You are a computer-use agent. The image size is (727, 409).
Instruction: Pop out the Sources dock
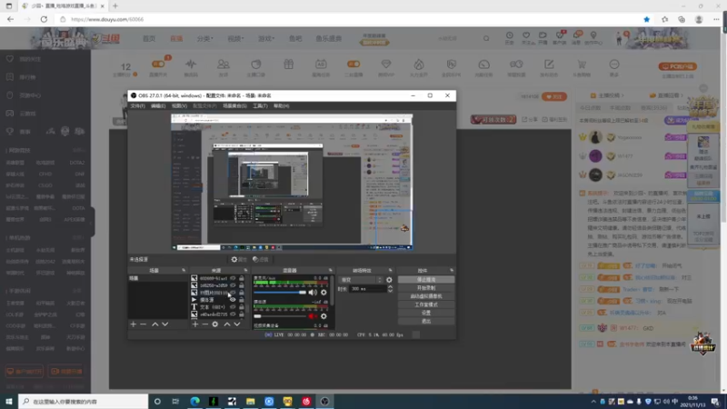coord(245,270)
